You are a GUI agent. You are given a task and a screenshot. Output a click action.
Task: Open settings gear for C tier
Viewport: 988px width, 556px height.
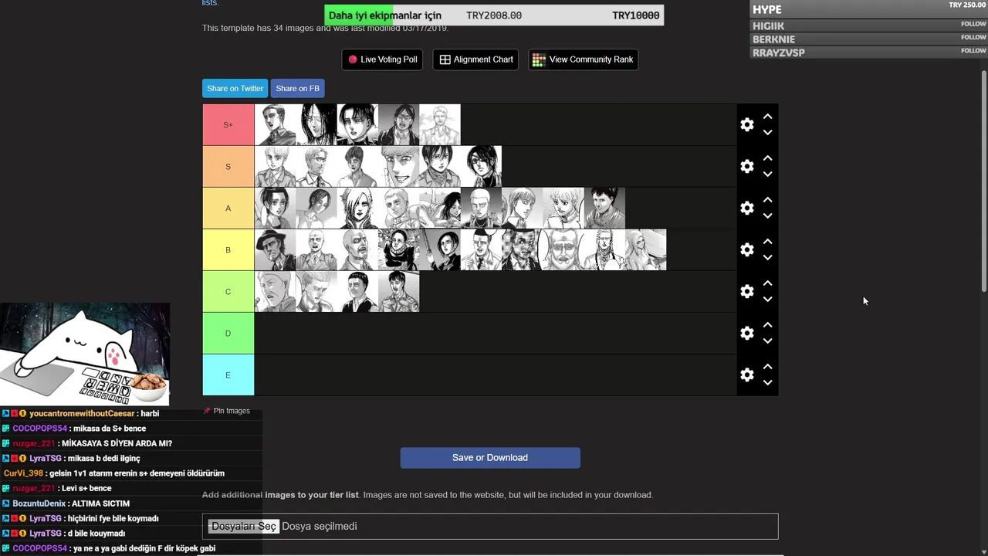click(746, 291)
